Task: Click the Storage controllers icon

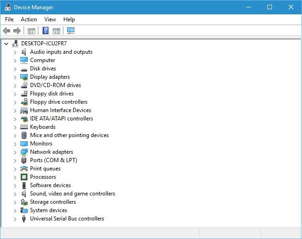Action: tap(24, 202)
